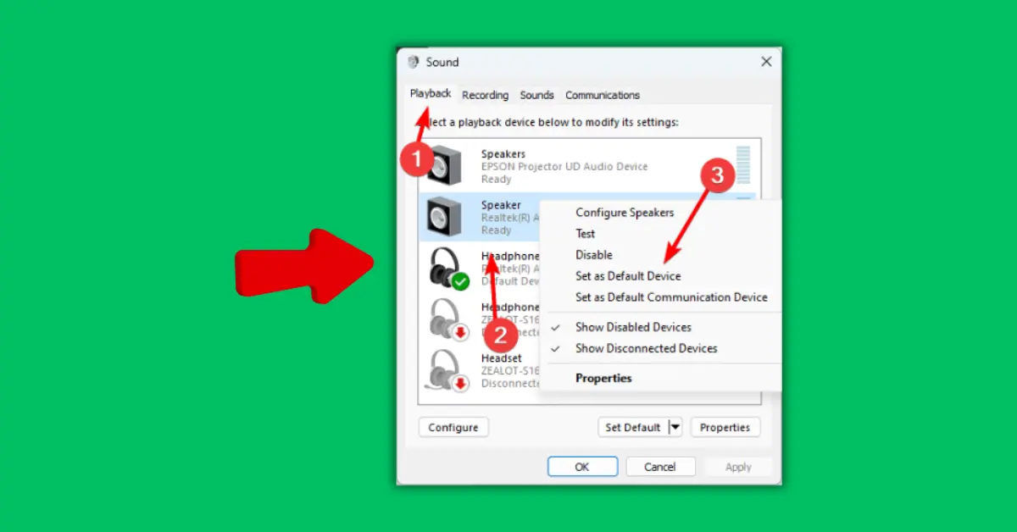The width and height of the screenshot is (1017, 532).
Task: Uncheck Show Disabled Devices
Action: click(x=633, y=327)
